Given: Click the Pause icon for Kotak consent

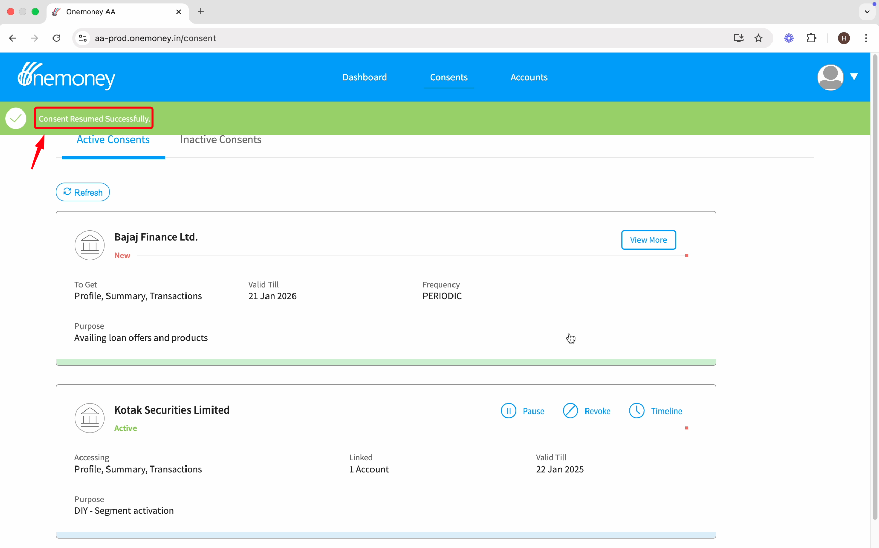Looking at the screenshot, I should 509,410.
